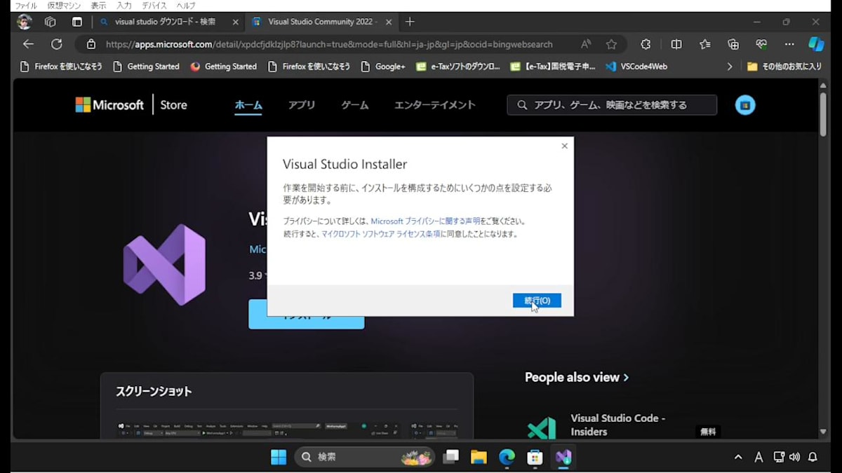Open the split screen icon in Edge
Viewport: 842px width, 473px height.
point(676,44)
